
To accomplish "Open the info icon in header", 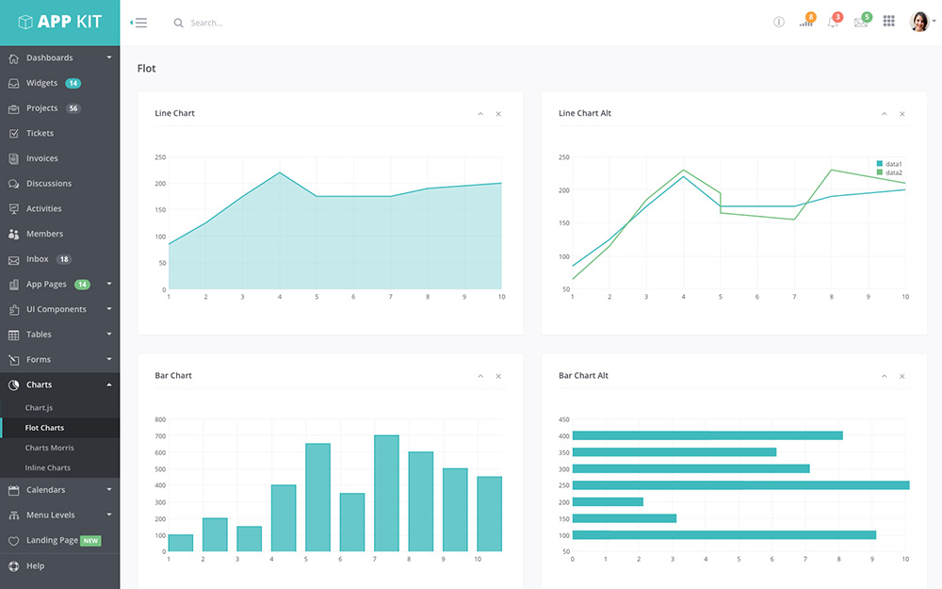I will [778, 23].
